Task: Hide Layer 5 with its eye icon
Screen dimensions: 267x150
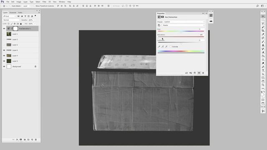Action: point(4,61)
